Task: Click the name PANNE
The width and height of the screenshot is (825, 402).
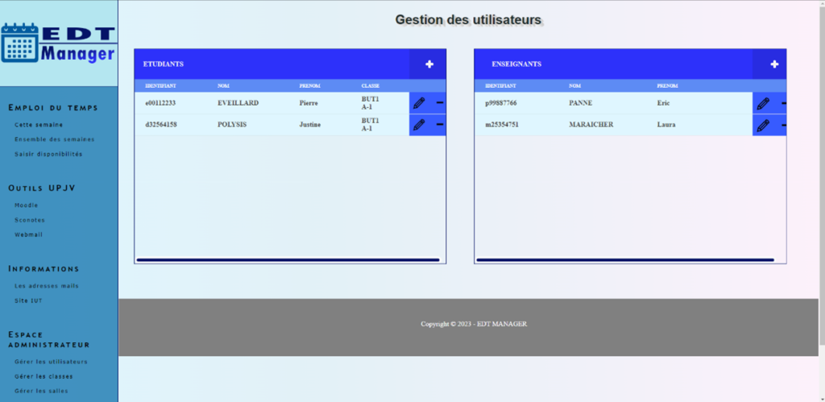Action: (x=580, y=103)
